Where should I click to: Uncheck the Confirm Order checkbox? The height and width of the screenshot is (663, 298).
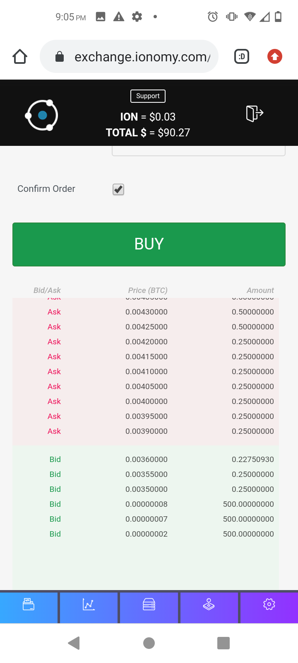[118, 189]
